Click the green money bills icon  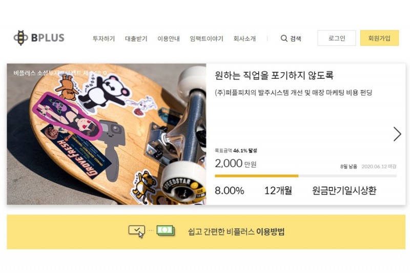coord(166,230)
